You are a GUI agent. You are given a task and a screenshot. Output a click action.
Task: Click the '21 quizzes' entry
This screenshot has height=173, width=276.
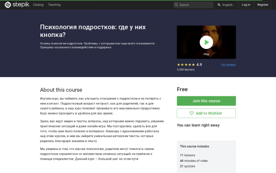pyautogui.click(x=188, y=166)
